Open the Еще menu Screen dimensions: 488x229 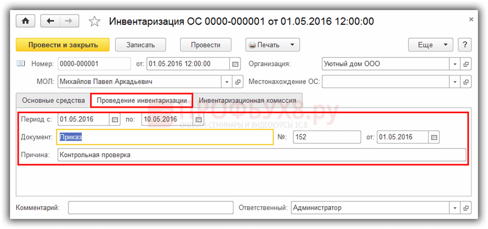tap(431, 45)
